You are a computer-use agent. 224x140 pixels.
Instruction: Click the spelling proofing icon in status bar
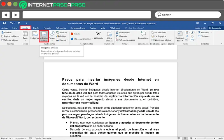coord(31,138)
